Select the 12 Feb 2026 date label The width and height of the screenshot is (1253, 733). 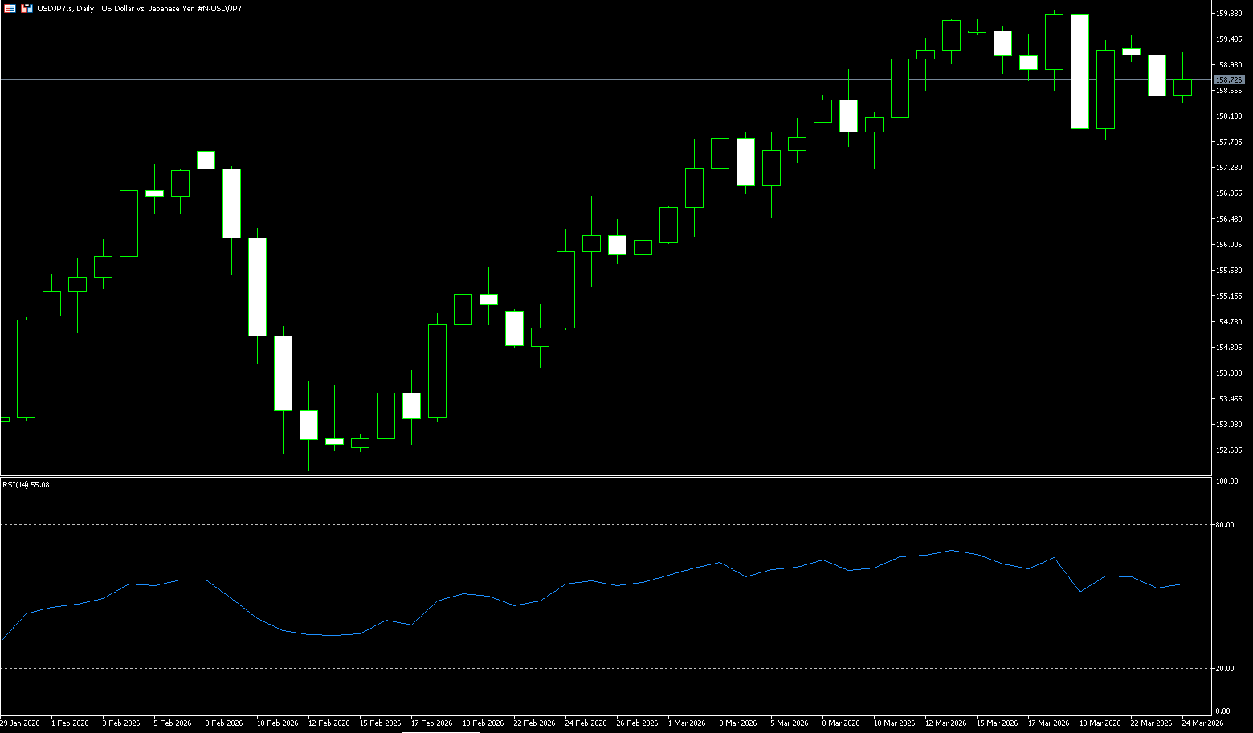[329, 723]
